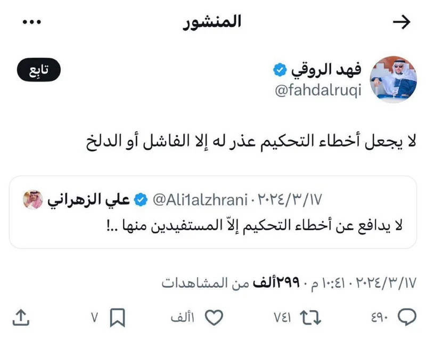Tap the repost arrows icon
Viewport: 426px width, 348px height.
click(x=310, y=317)
